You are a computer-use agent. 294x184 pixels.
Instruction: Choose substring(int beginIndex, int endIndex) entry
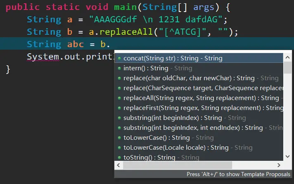pos(199,128)
